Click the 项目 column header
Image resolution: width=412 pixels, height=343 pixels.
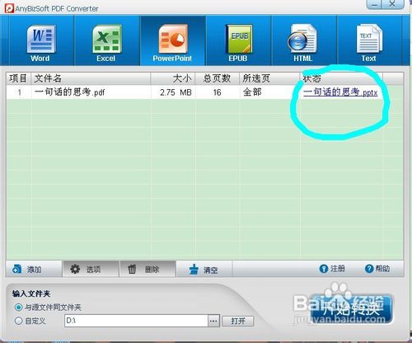19,78
